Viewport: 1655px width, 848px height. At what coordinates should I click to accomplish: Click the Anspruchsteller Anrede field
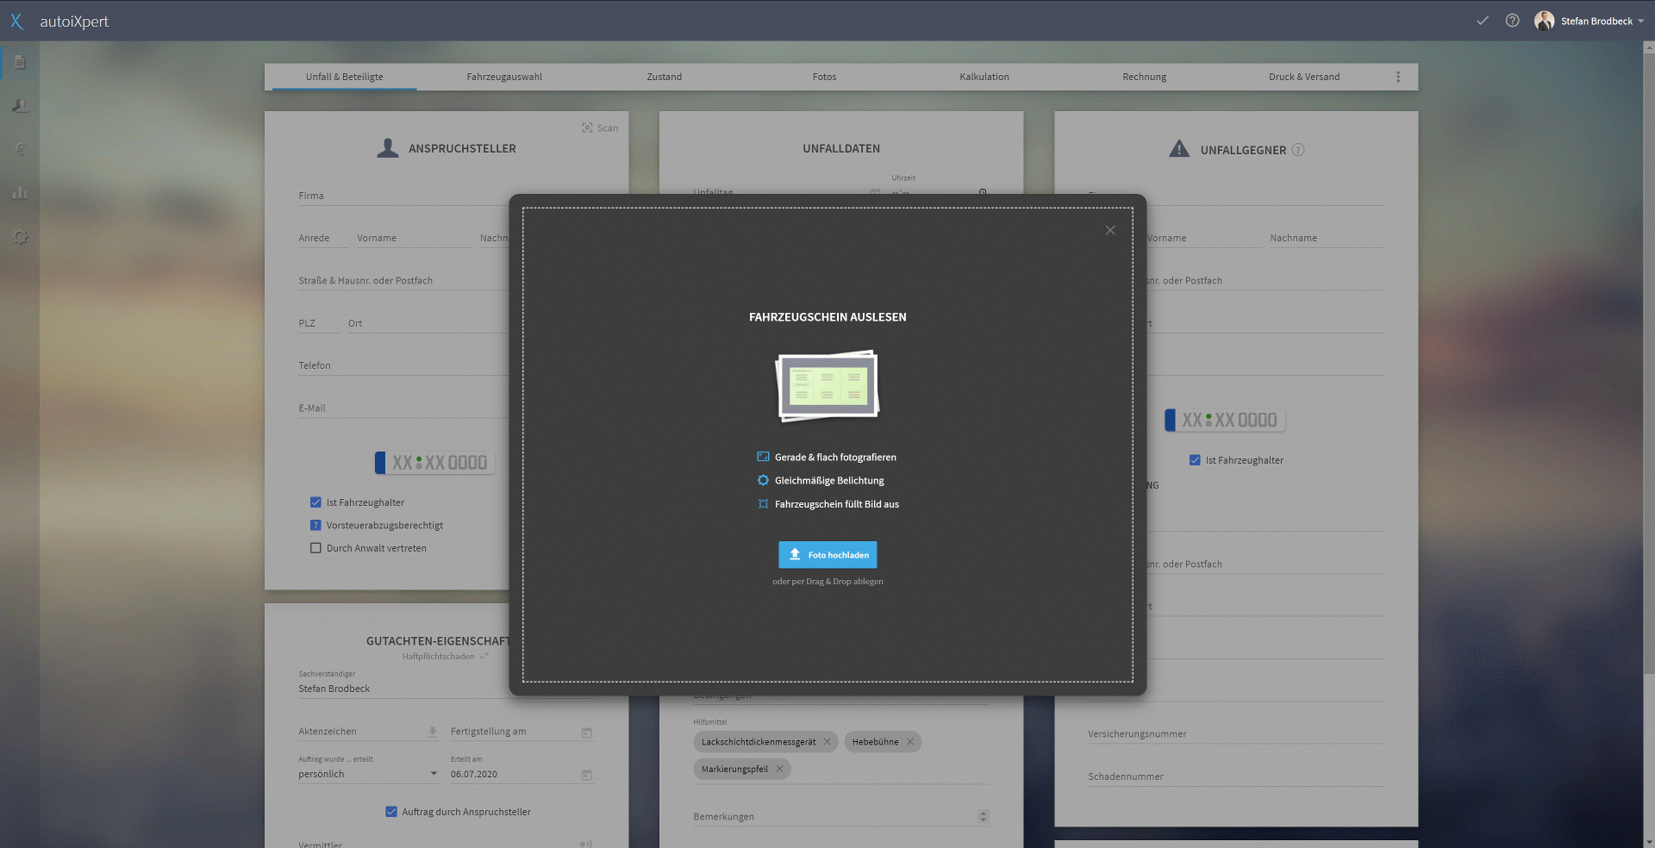click(x=323, y=238)
